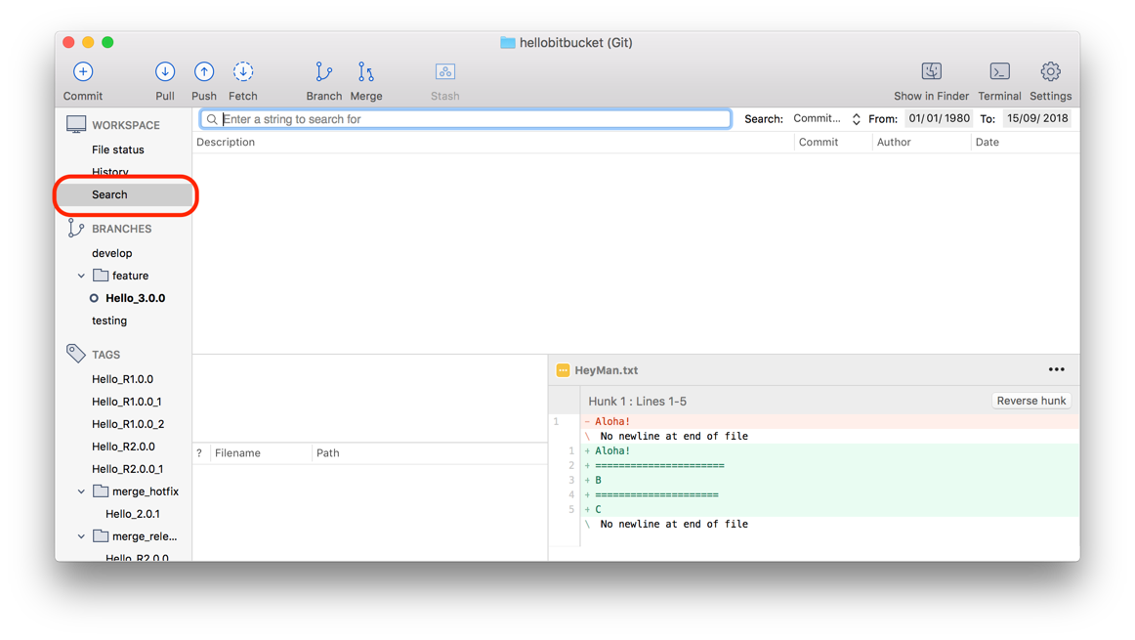The height and width of the screenshot is (640, 1135).
Task: Collapse the merge_hotfix tag folder
Action: click(x=81, y=491)
